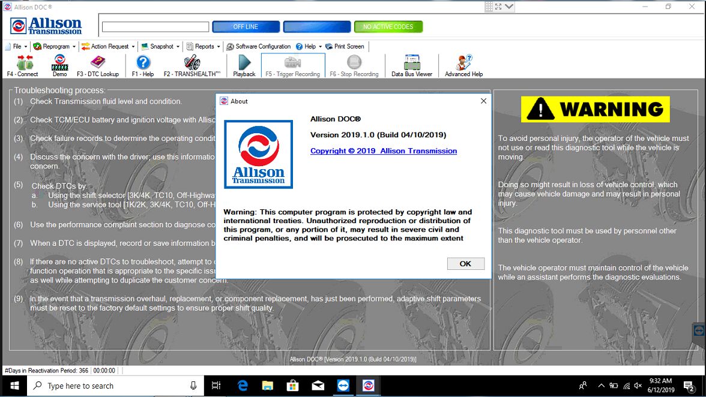Open Software Configuration
Image resolution: width=706 pixels, height=397 pixels.
[x=258, y=46]
